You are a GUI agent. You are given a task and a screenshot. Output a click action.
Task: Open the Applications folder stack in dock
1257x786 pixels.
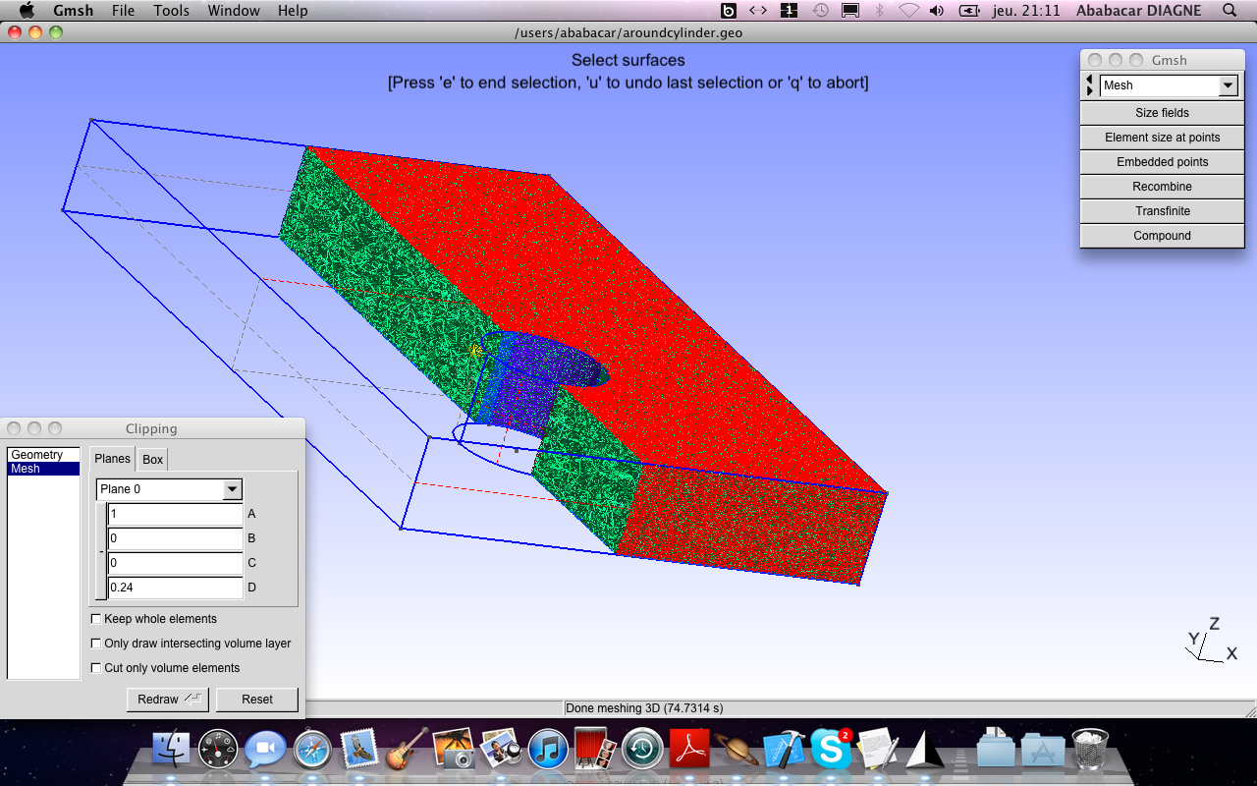point(1043,750)
